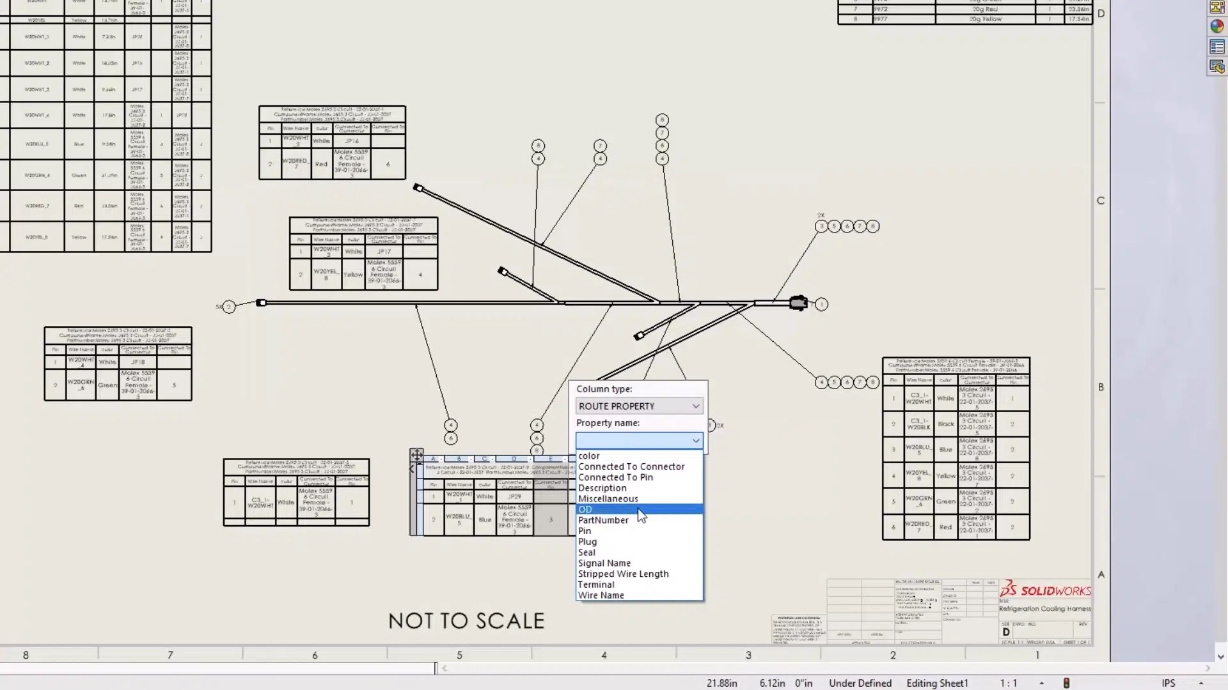Screen dimensions: 1228x690
Task: Click balloon 1 near black connector
Action: tap(821, 305)
